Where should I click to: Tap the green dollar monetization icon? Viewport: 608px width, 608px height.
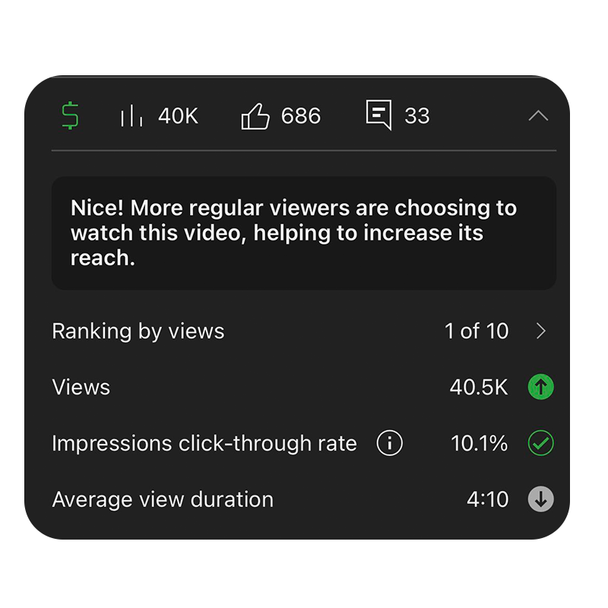tap(70, 116)
